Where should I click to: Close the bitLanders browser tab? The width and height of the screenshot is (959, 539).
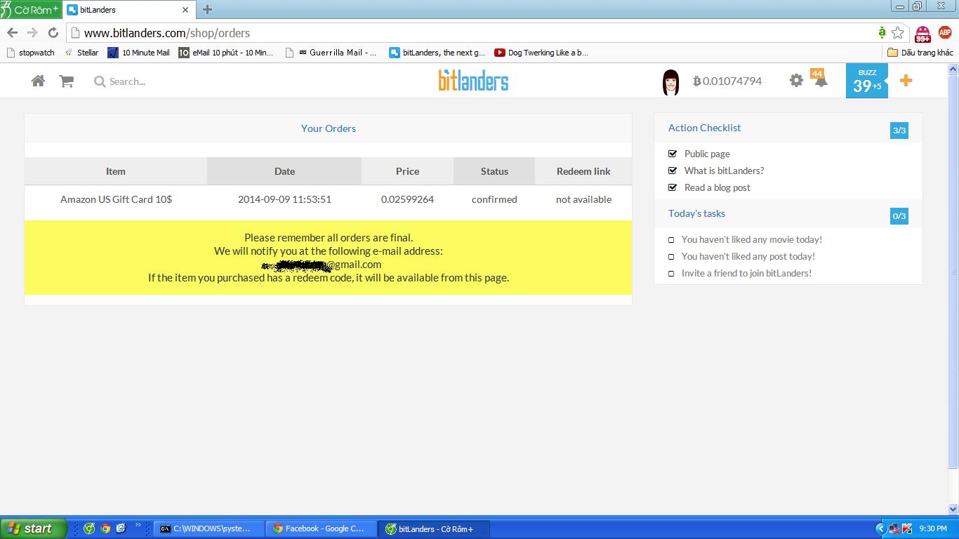click(x=186, y=10)
